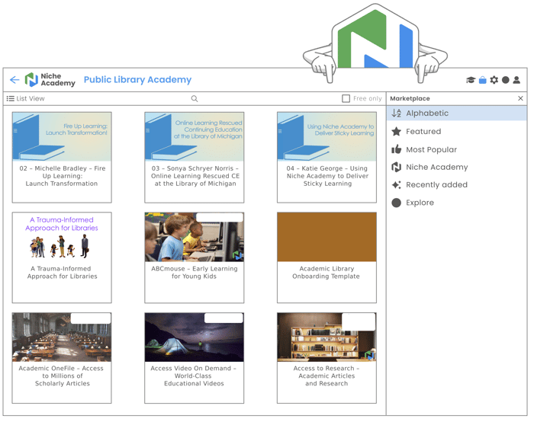Open Trauma-Informed Approach card image
The width and height of the screenshot is (534, 422).
(x=62, y=237)
